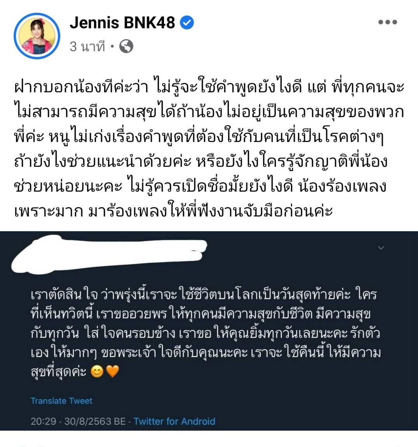Open the three-dot post options menu
This screenshot has width=418, height=447.
click(x=387, y=22)
